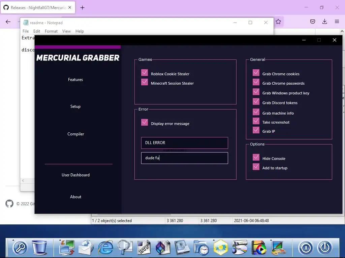Toggle Roblox Cookie Stealer checkbox

pyautogui.click(x=145, y=73)
